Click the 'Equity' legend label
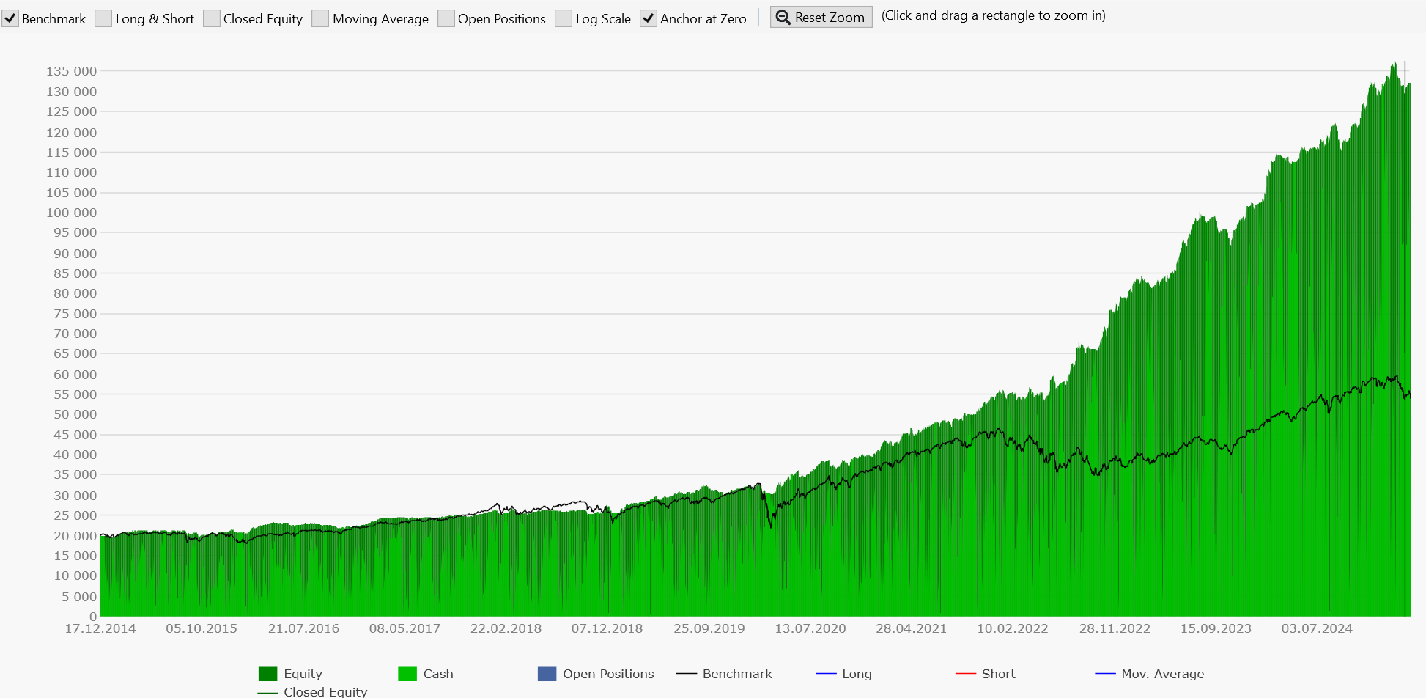Image resolution: width=1426 pixels, height=698 pixels. pos(303,674)
